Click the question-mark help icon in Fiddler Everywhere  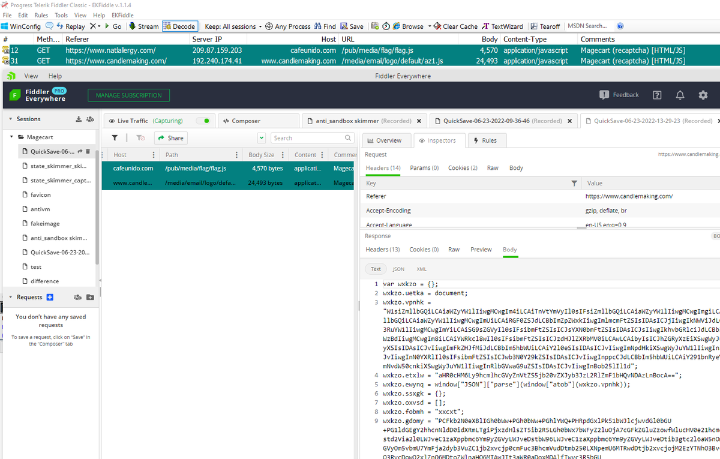pyautogui.click(x=657, y=95)
